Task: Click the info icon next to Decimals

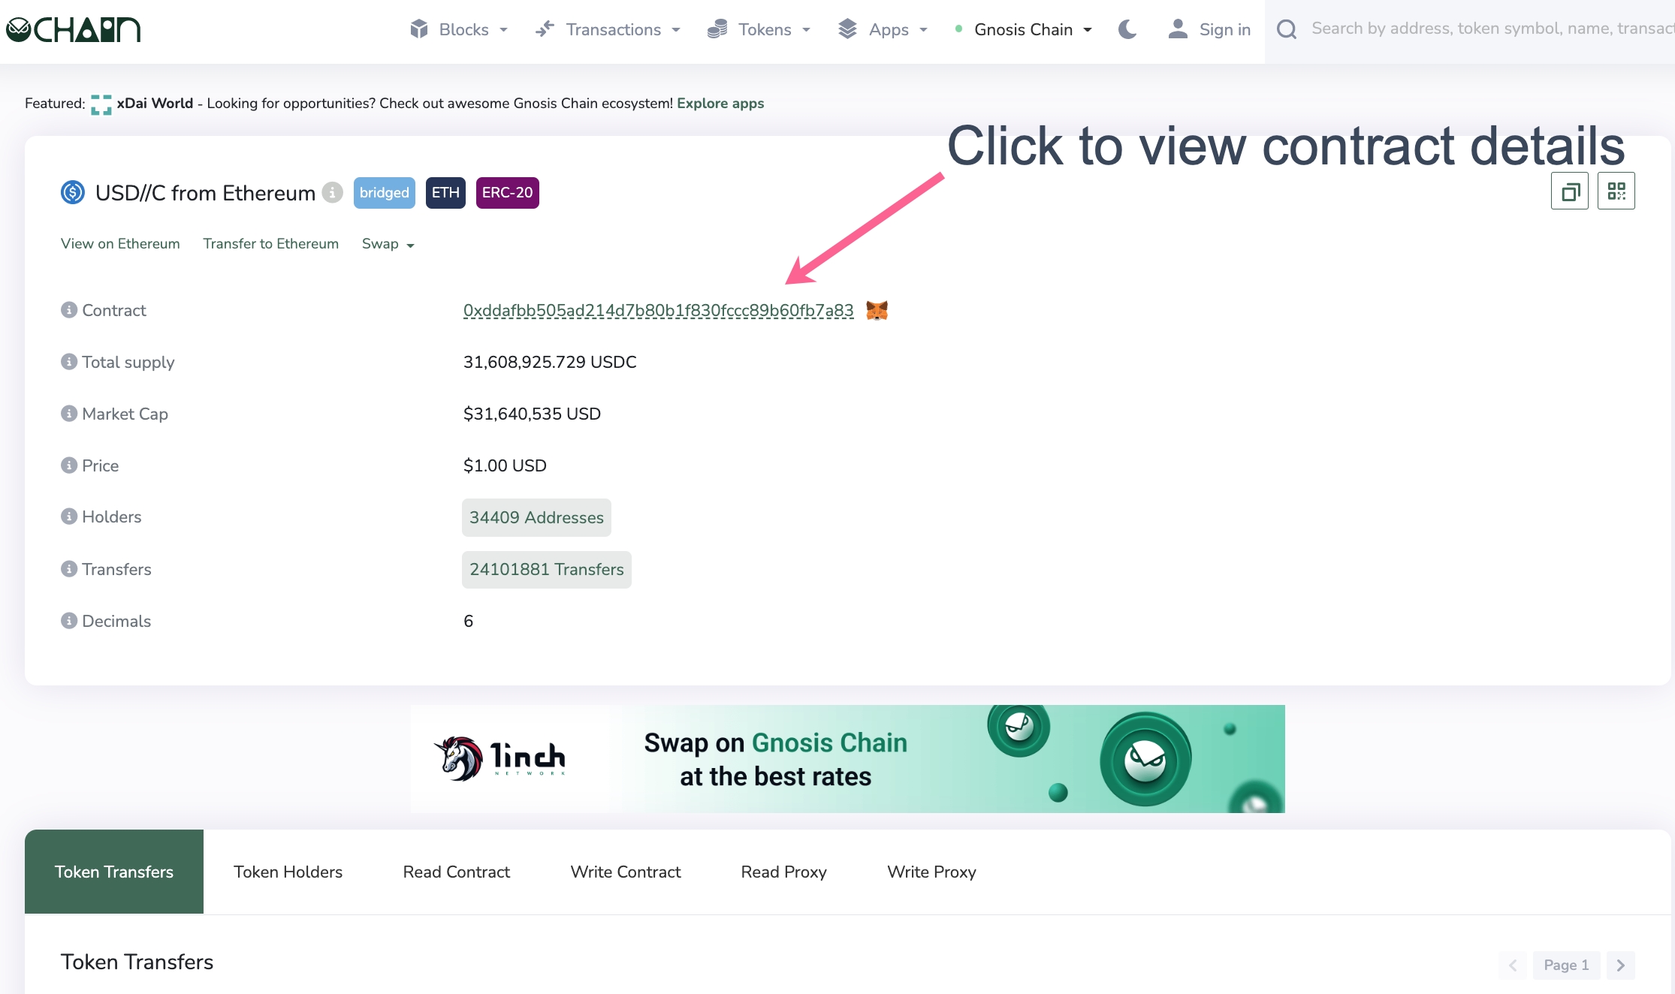Action: 69,621
